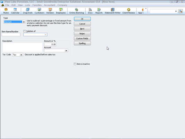
Task: Open Snapshots from the toolbar
Action: pos(28,11)
